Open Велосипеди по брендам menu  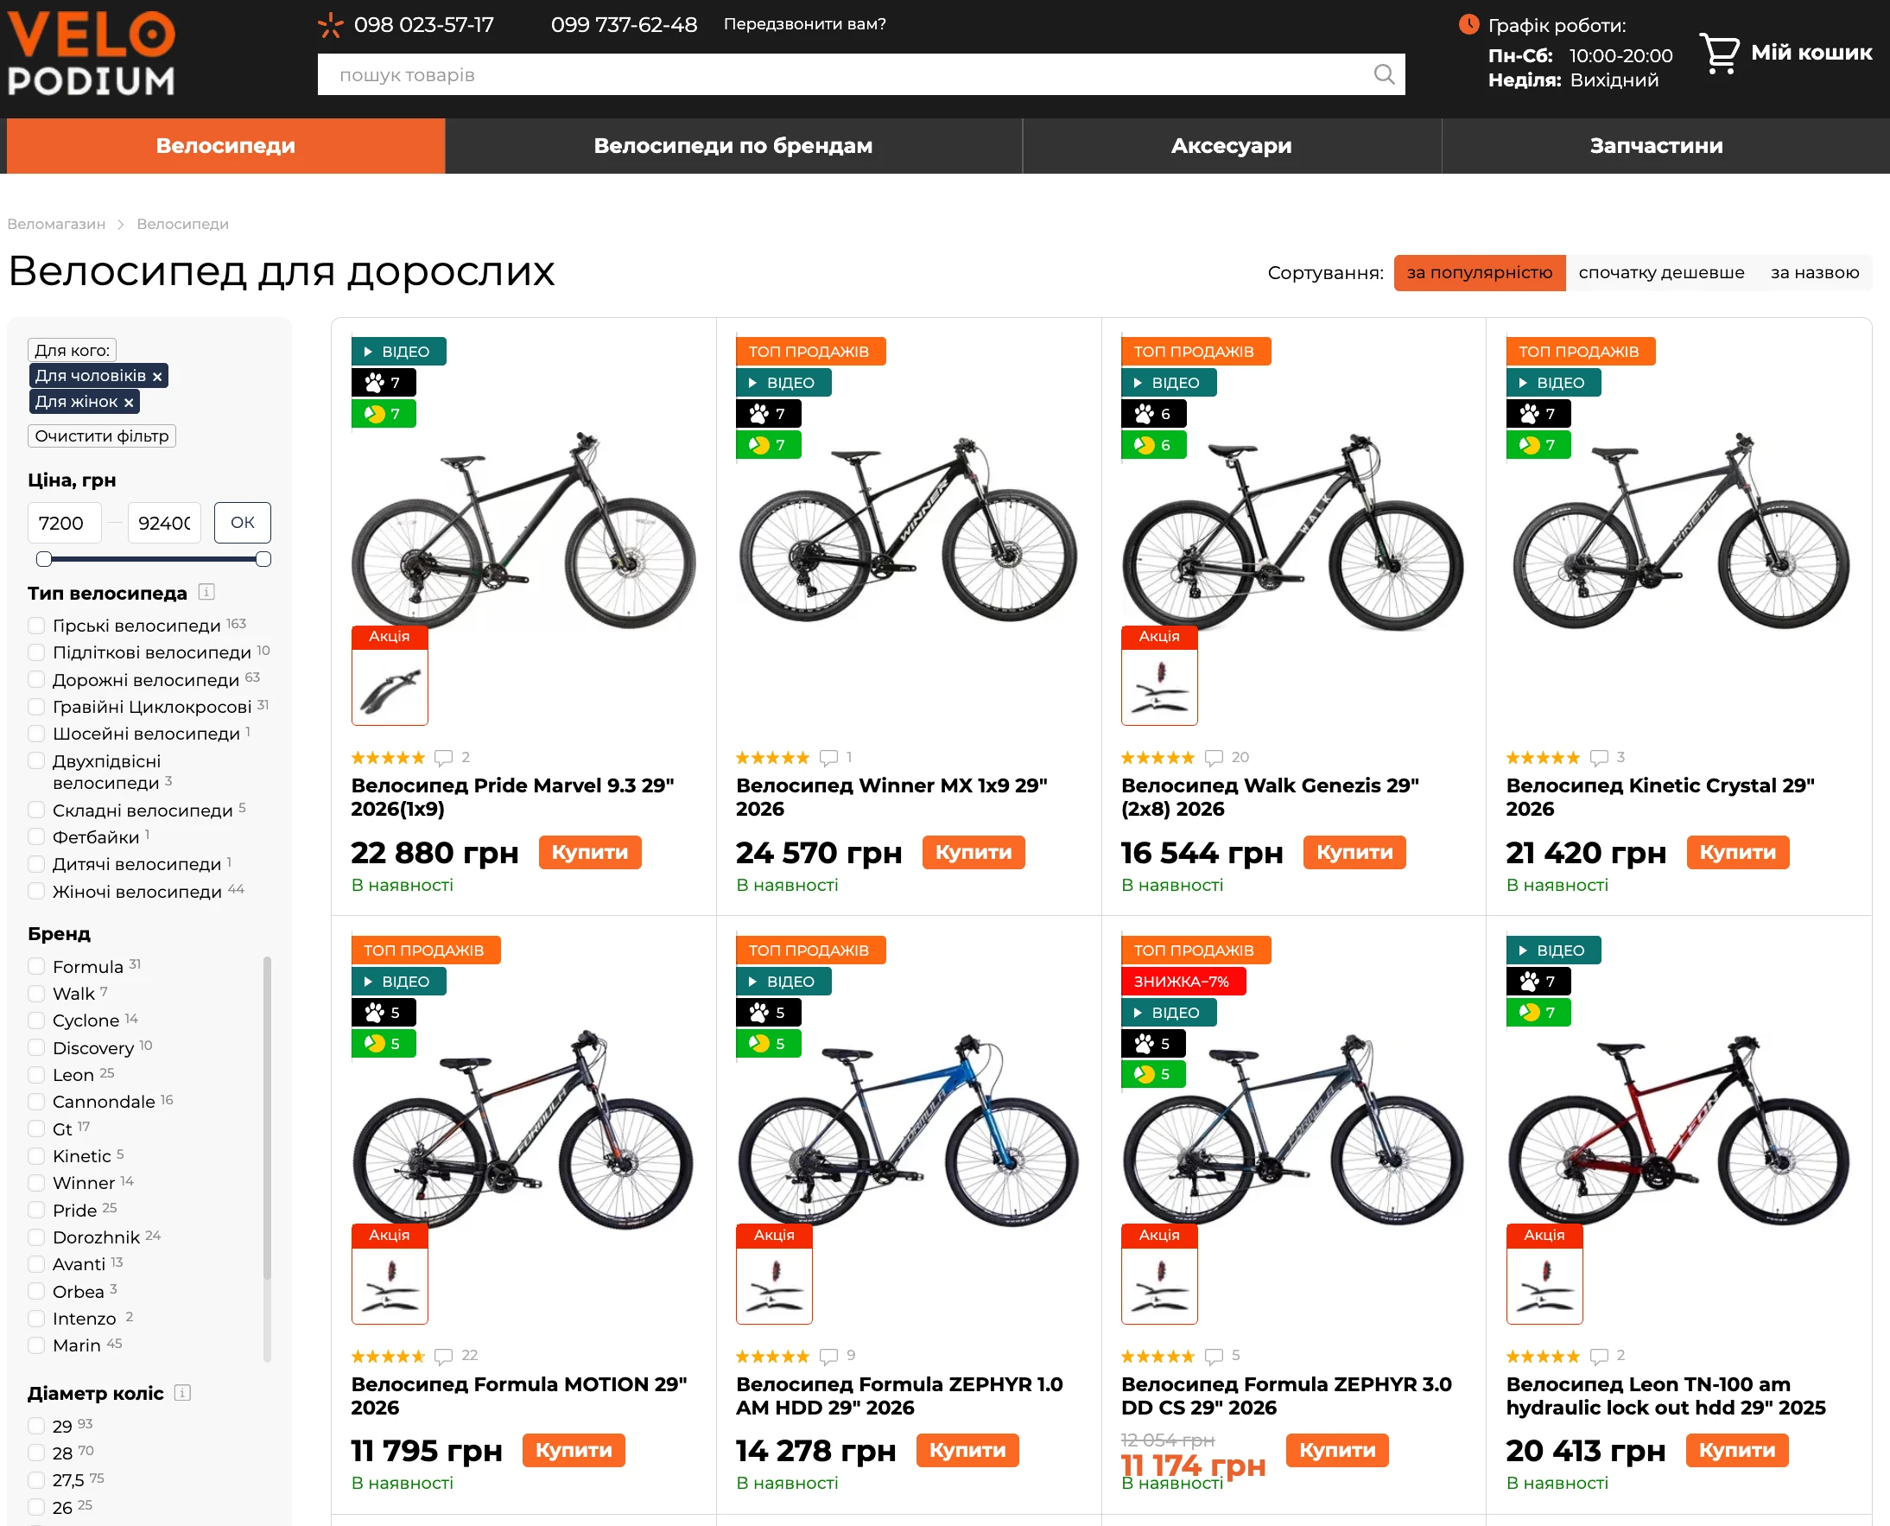click(733, 146)
